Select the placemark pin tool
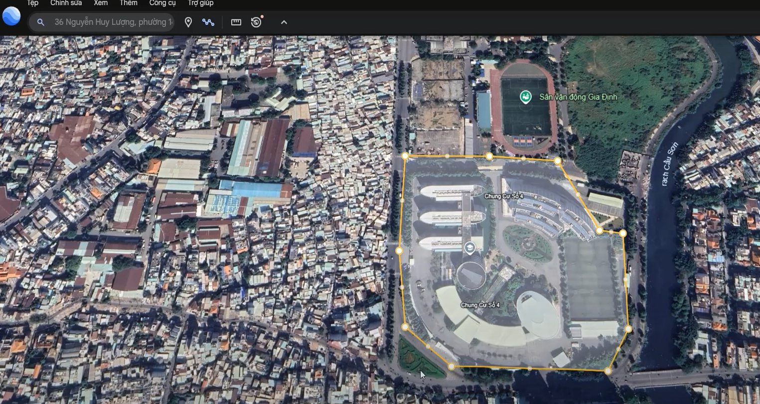760x404 pixels. 188,22
